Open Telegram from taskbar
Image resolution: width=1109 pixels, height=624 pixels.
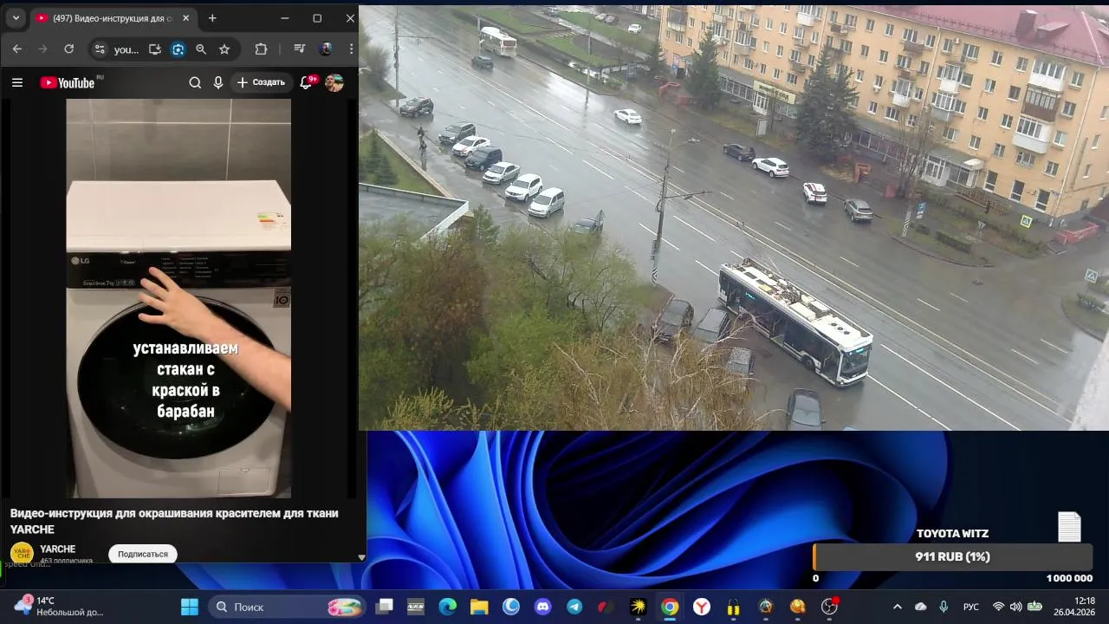pos(574,607)
